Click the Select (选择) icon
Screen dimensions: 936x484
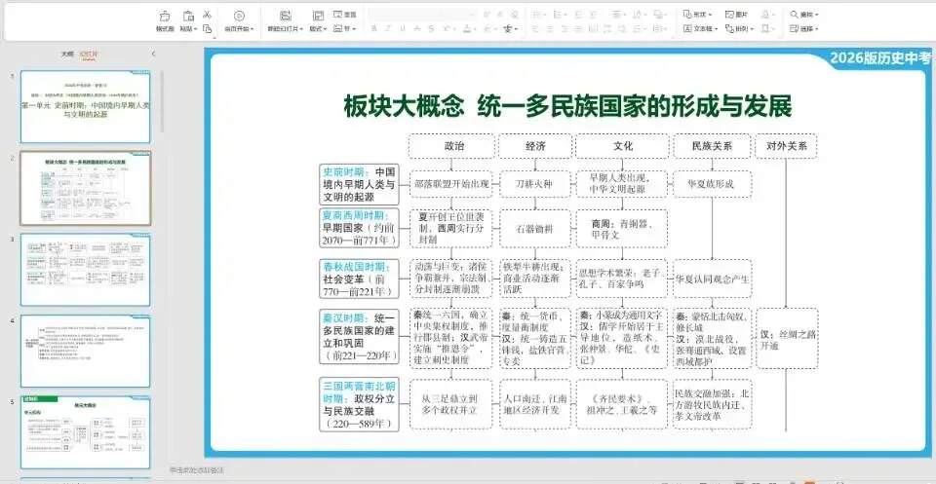coord(794,28)
